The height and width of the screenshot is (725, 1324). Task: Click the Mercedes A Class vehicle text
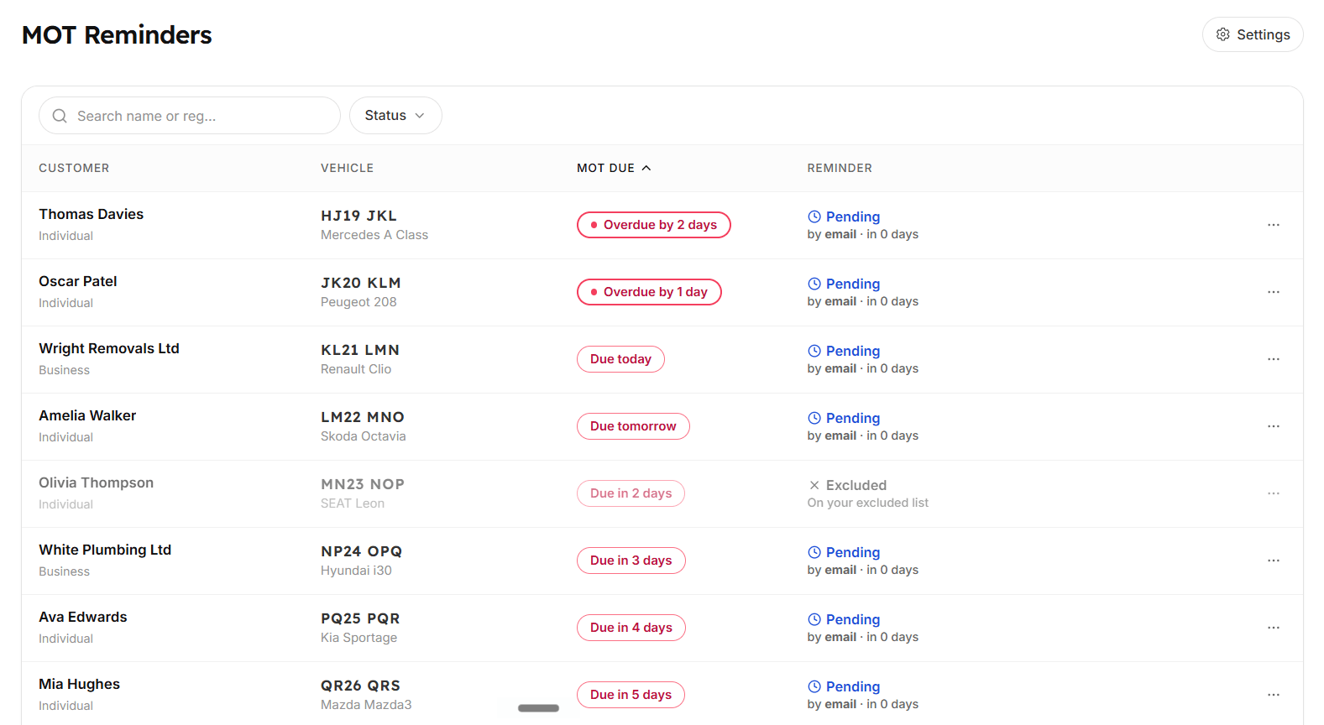click(374, 235)
